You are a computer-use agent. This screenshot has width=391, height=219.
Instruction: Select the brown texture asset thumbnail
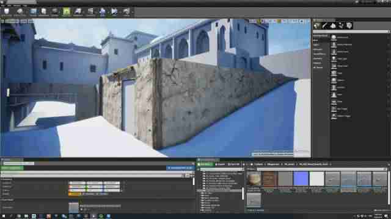[269, 178]
